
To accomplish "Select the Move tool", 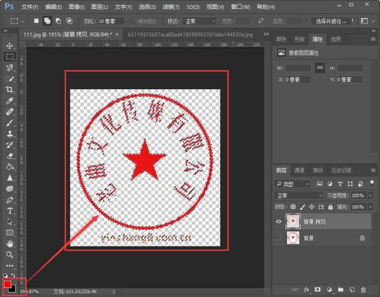I will tap(9, 46).
